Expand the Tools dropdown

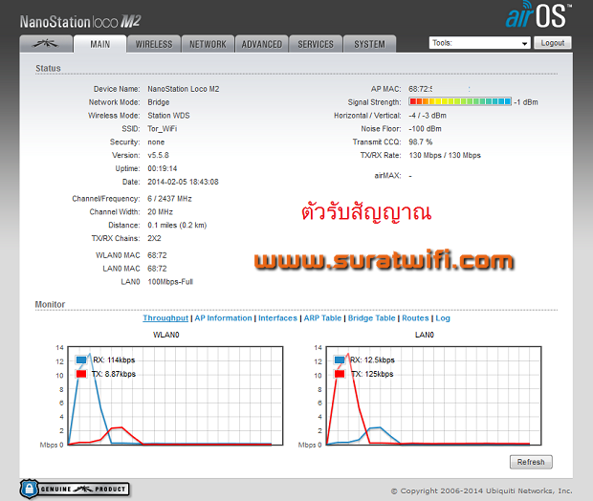coord(479,43)
